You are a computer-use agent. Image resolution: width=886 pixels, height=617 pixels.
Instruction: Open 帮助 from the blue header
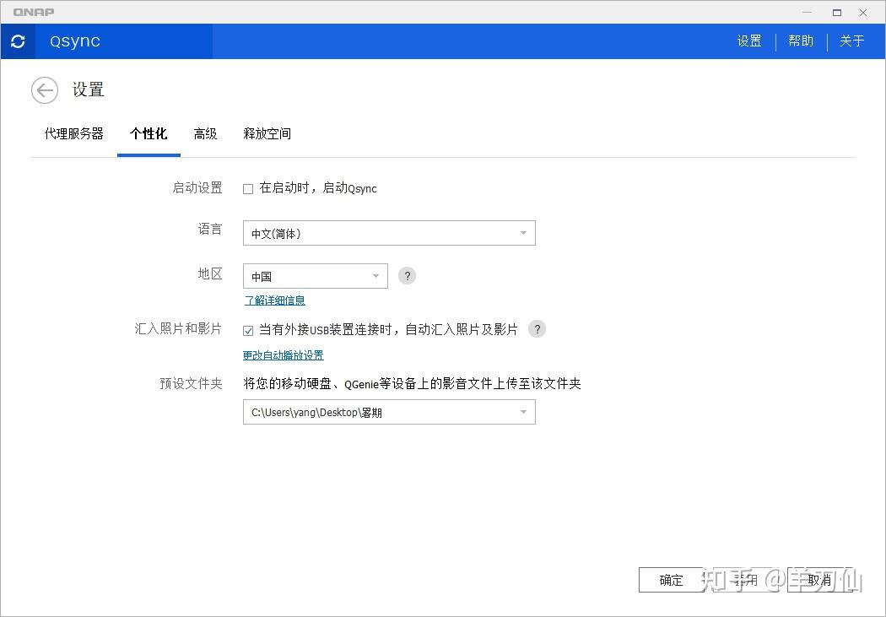click(800, 41)
